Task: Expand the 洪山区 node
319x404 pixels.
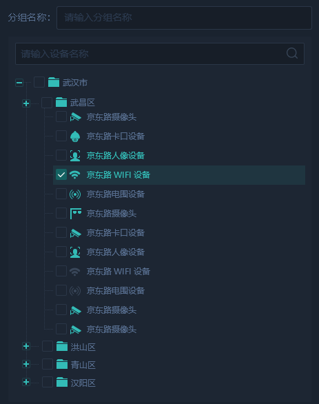Action: [x=26, y=346]
